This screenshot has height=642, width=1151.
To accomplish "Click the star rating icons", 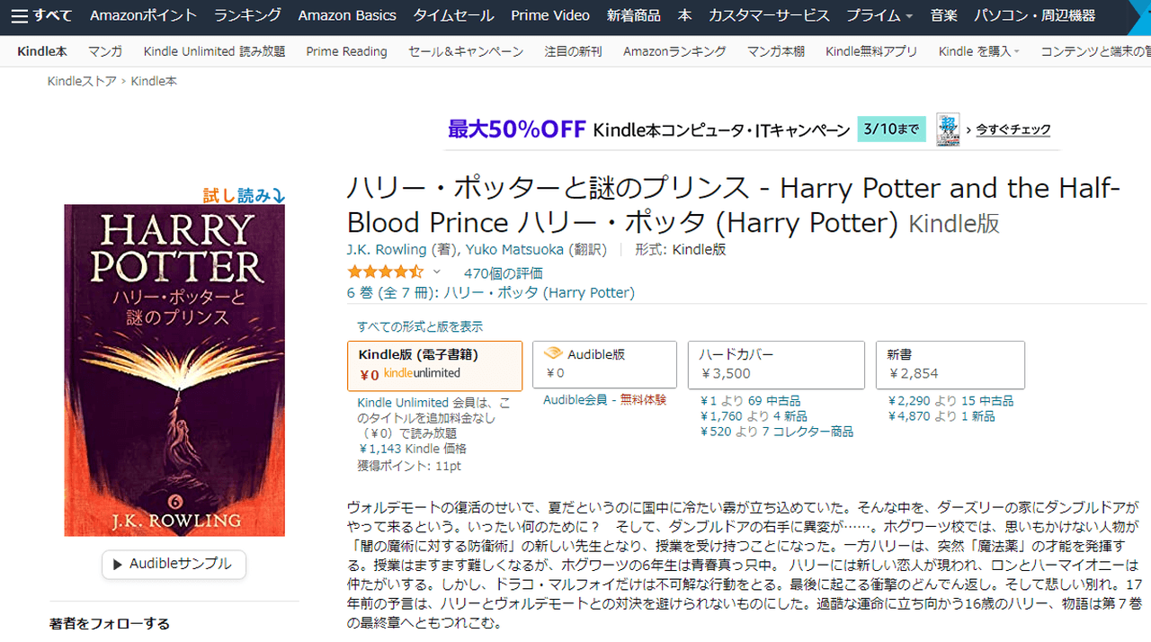I will pos(385,272).
